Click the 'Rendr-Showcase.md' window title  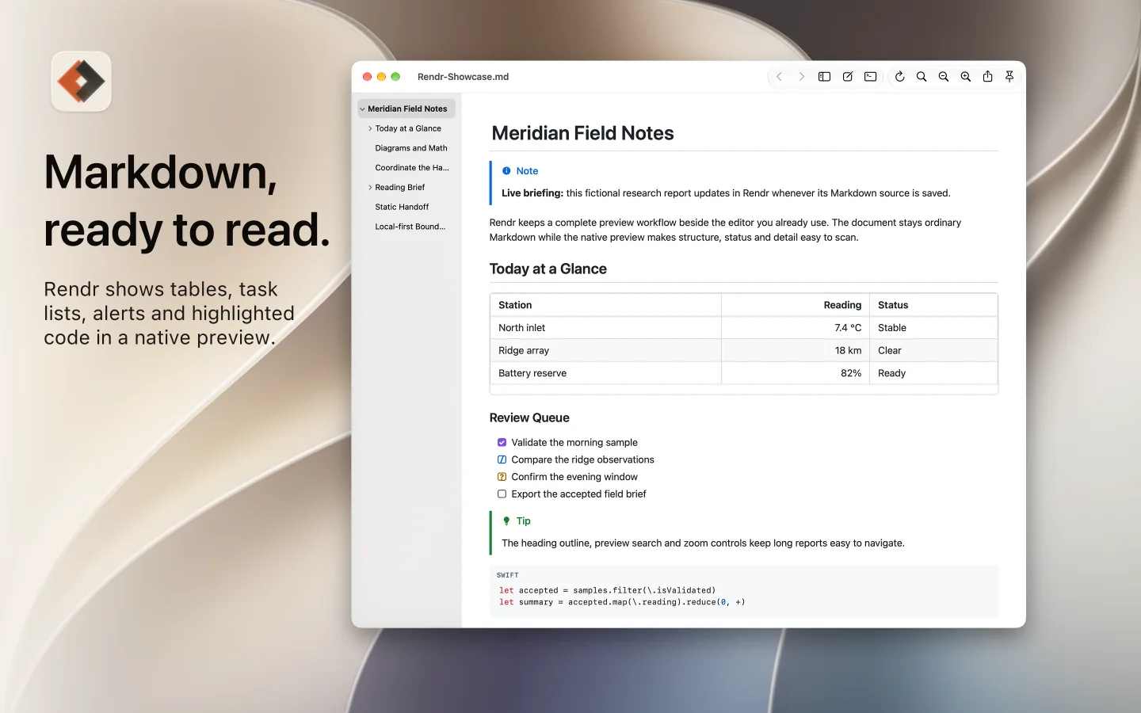pyautogui.click(x=464, y=77)
